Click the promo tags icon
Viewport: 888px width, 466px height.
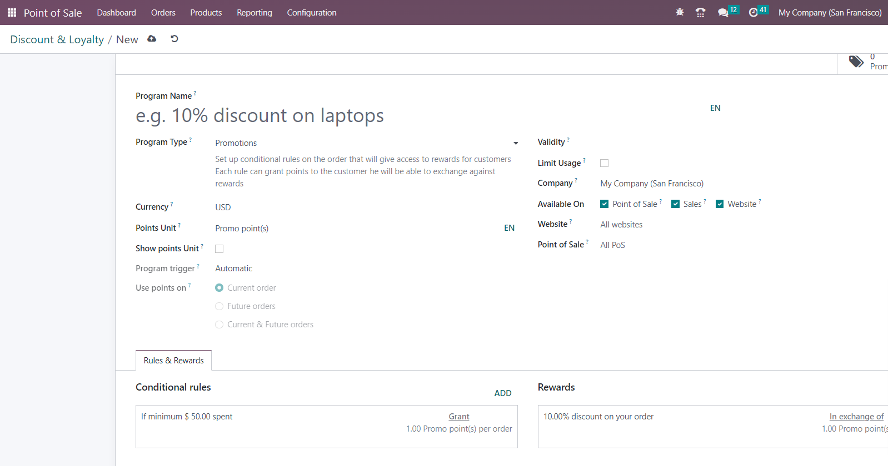(x=856, y=61)
